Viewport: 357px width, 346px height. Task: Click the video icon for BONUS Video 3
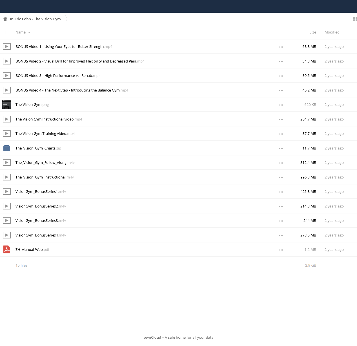coord(7,75)
